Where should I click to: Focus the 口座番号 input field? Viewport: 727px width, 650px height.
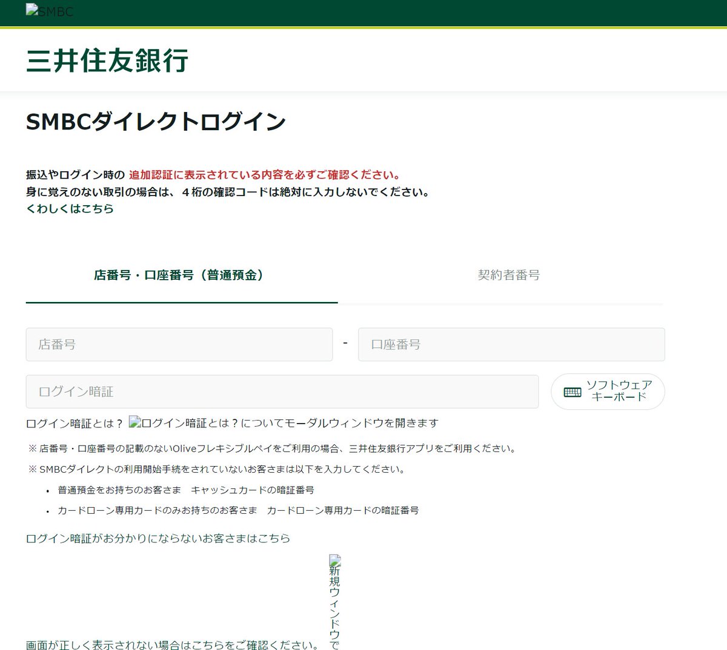511,344
